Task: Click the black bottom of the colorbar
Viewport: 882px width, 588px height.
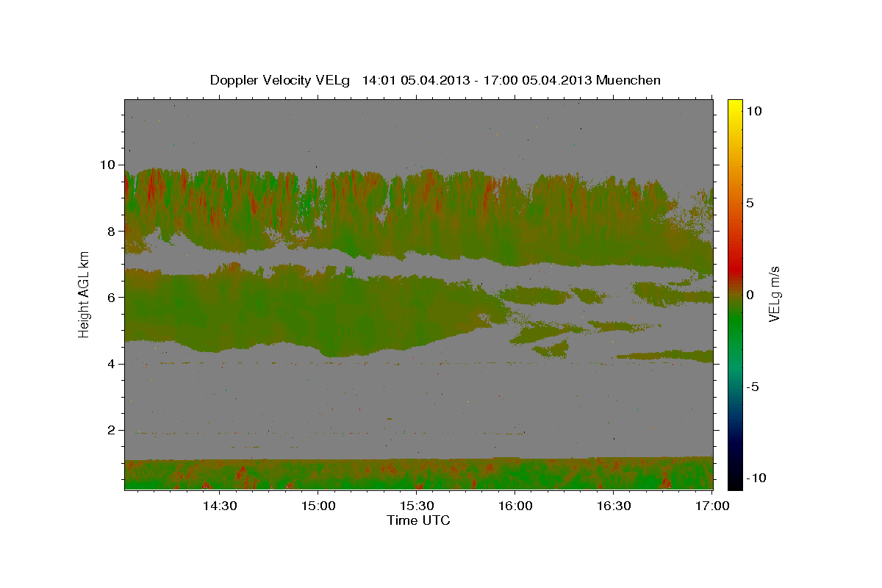Action: [x=735, y=481]
